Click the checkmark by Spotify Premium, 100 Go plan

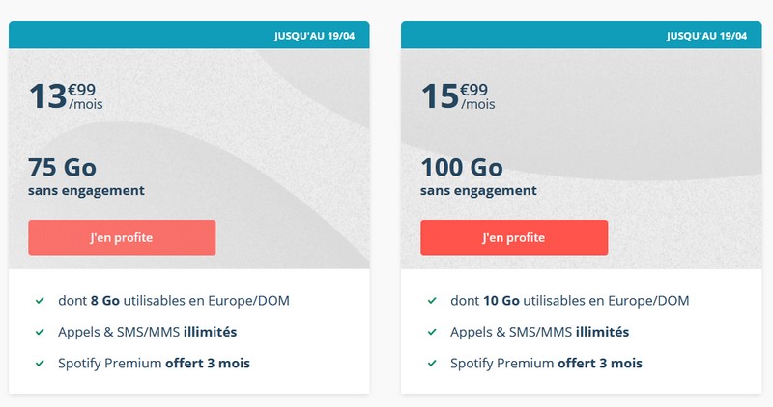pyautogui.click(x=432, y=364)
